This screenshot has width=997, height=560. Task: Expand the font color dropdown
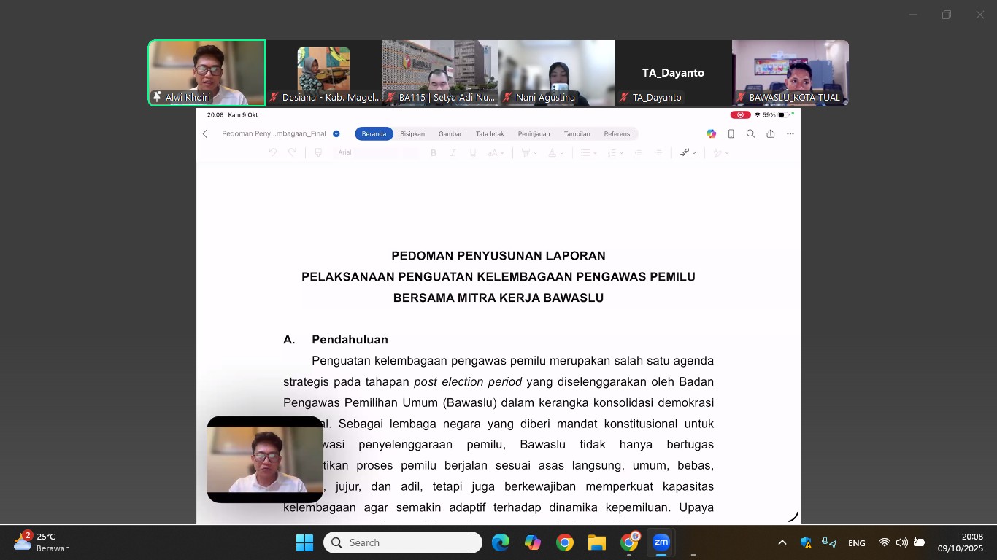coord(555,152)
